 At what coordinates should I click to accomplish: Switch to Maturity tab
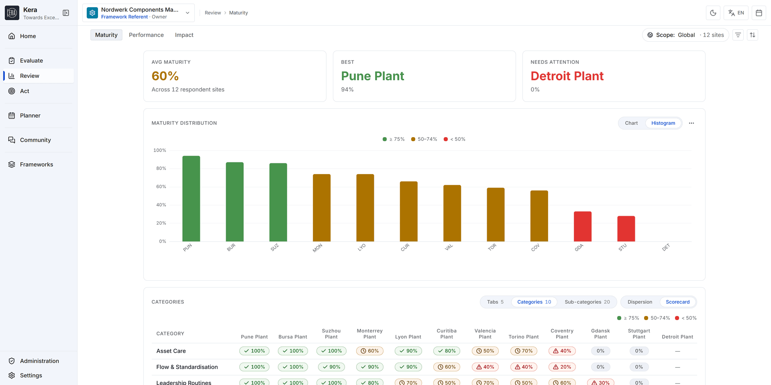pyautogui.click(x=106, y=35)
